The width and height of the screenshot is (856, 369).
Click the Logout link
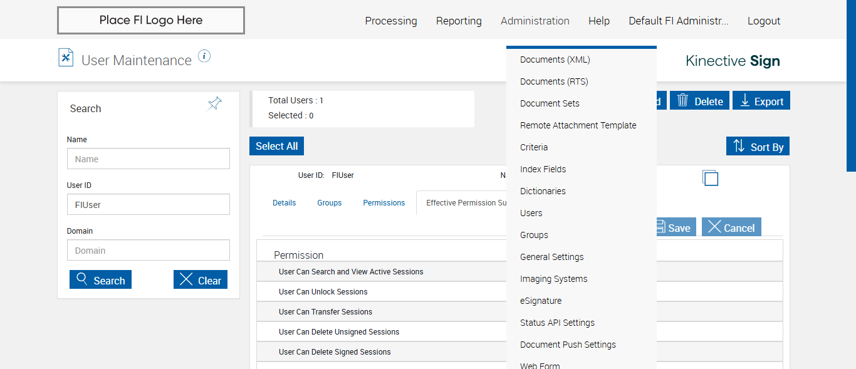[763, 21]
